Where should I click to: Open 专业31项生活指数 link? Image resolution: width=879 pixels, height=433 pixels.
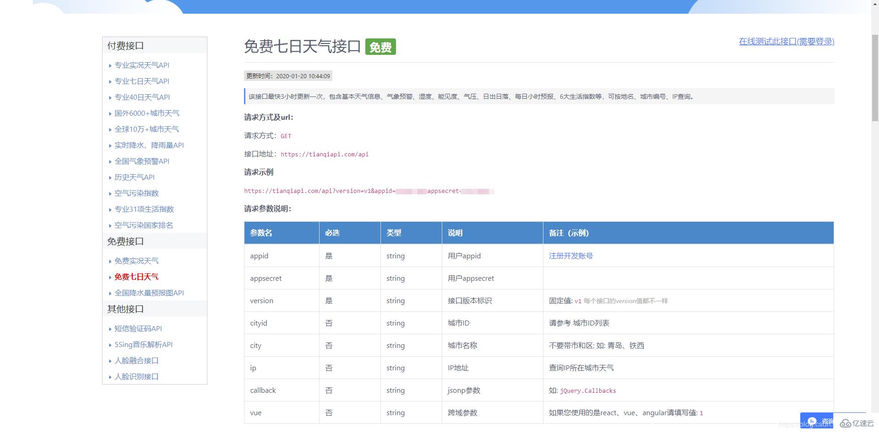click(x=144, y=209)
